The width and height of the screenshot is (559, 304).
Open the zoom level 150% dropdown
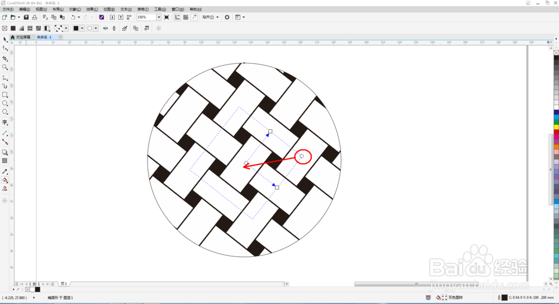(159, 17)
